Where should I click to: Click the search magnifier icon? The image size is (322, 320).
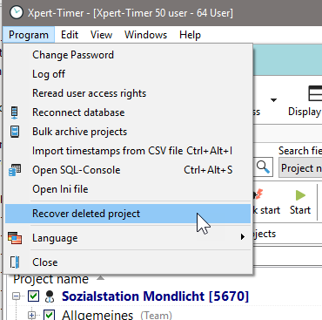264,167
